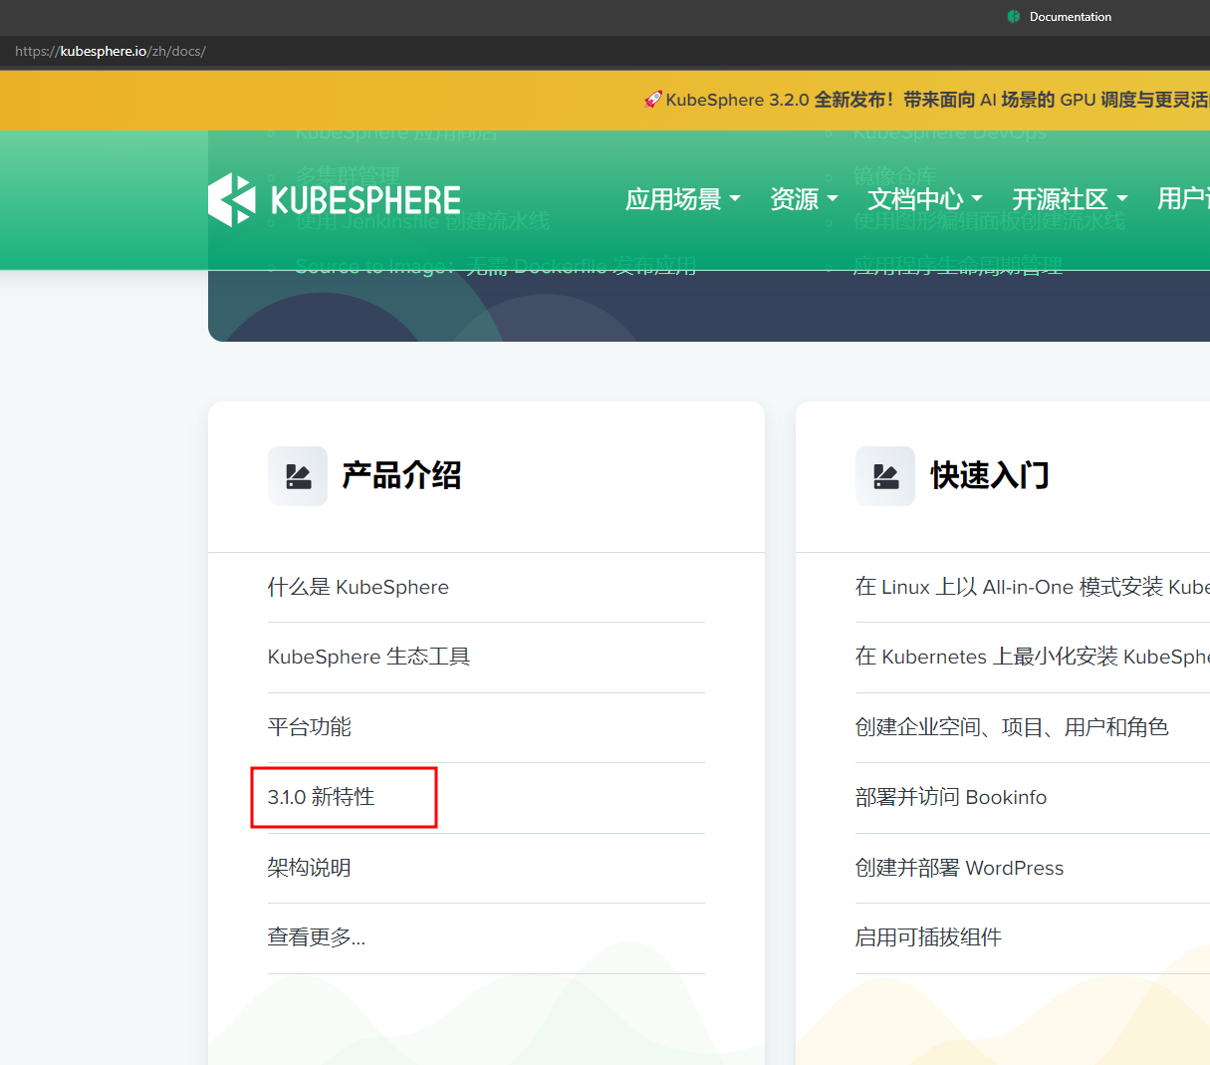Screen dimensions: 1210x1065
Task: Click the KUBESPHERE wordmark in header
Action: pos(365,200)
